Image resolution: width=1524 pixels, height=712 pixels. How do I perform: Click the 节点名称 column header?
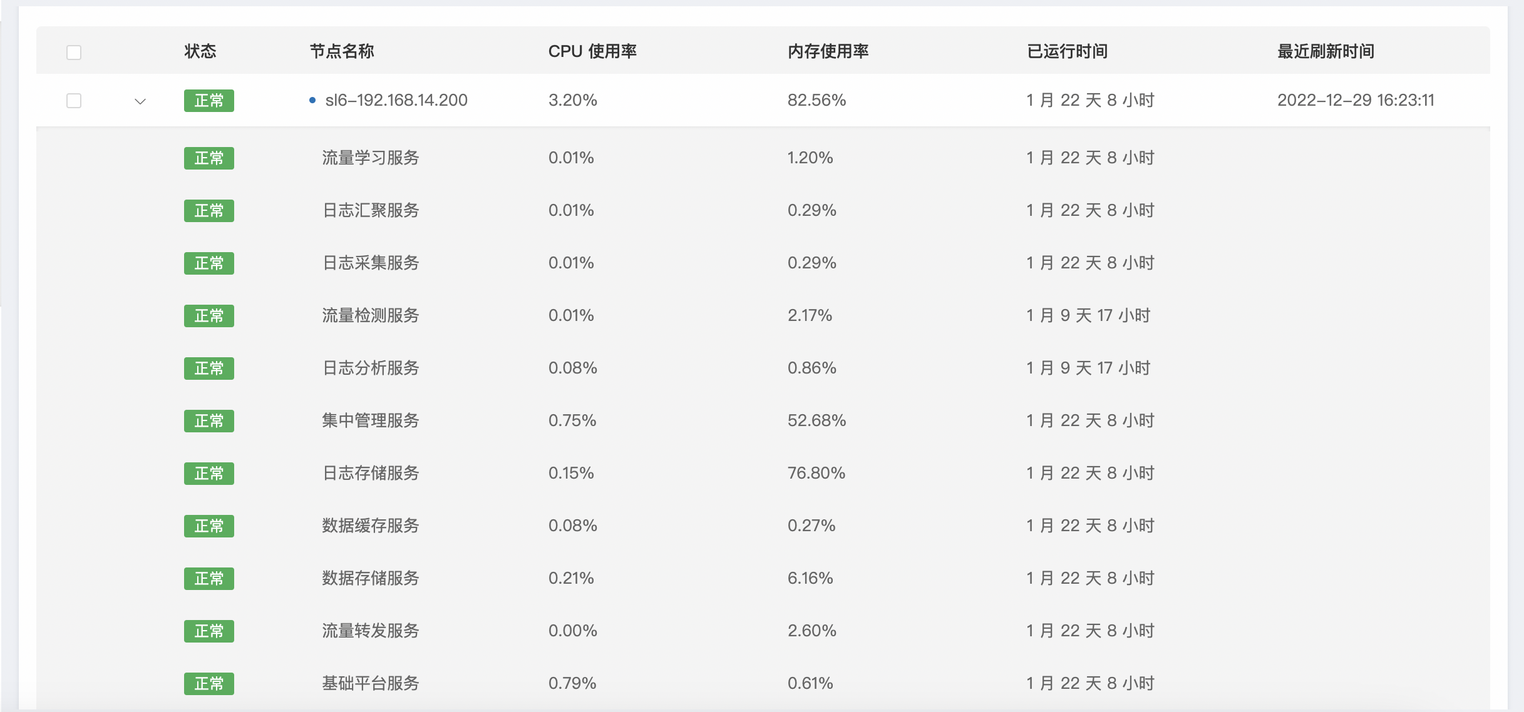pyautogui.click(x=341, y=51)
